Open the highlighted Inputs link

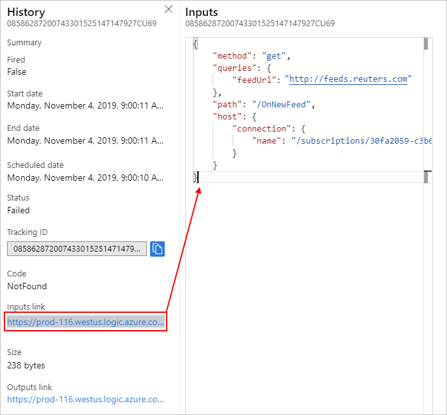(86, 322)
